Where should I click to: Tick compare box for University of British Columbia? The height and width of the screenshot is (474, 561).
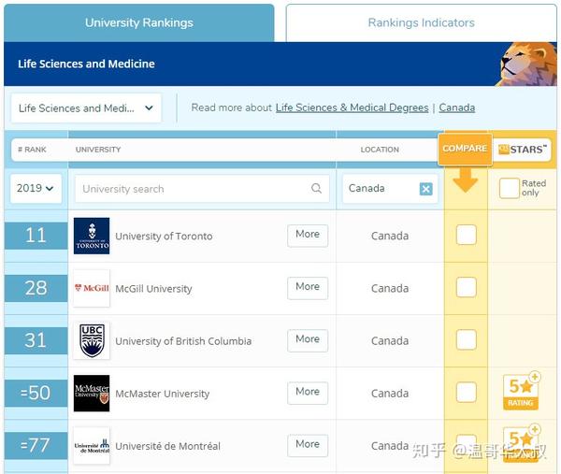point(467,340)
